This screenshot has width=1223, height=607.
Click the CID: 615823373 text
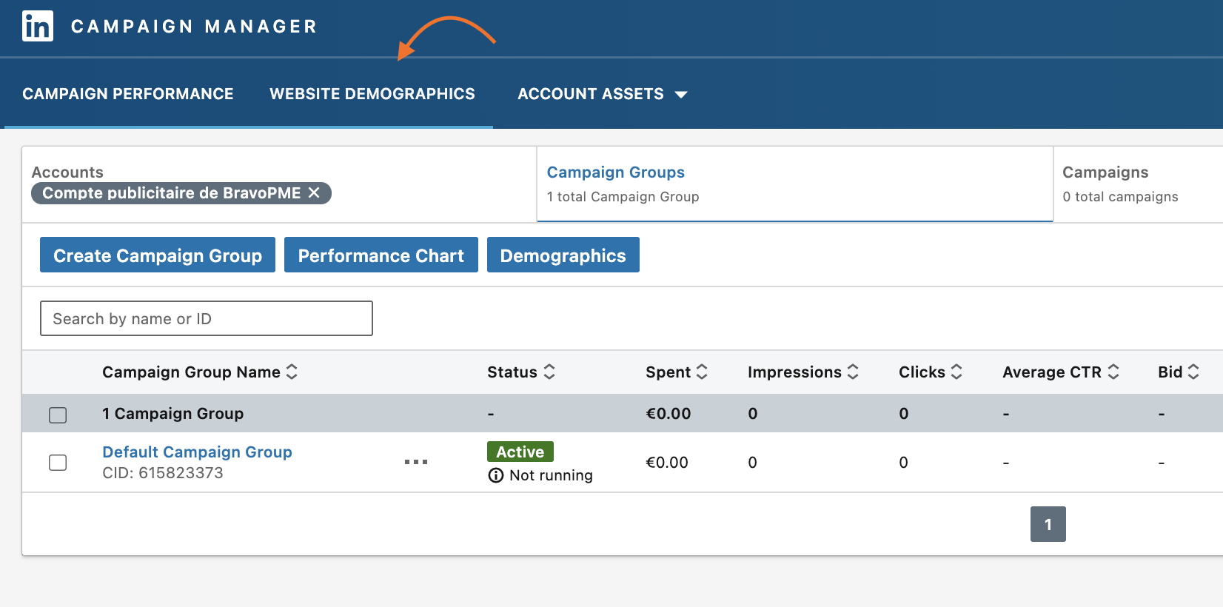pyautogui.click(x=163, y=472)
